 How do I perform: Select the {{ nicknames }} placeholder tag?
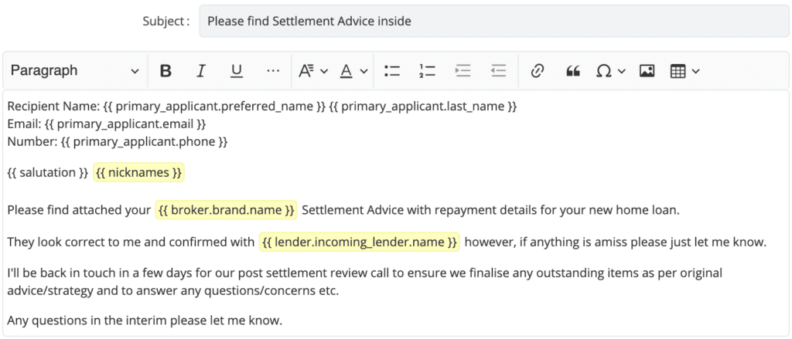139,173
